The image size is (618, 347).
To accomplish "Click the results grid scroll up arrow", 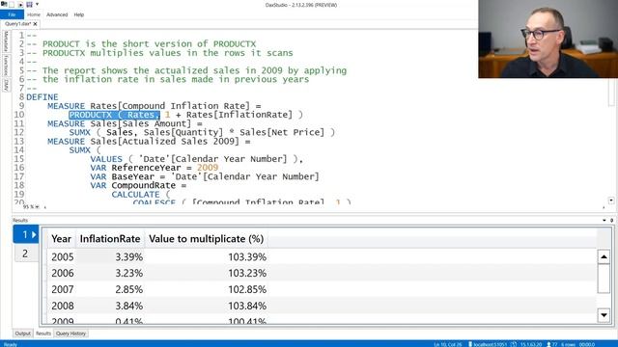I will (604, 257).
